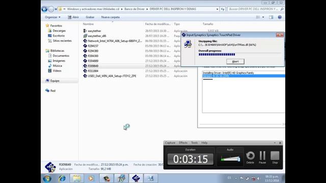Open the recent locations dropdown arrow
The height and width of the screenshot is (183, 326).
[56, 9]
